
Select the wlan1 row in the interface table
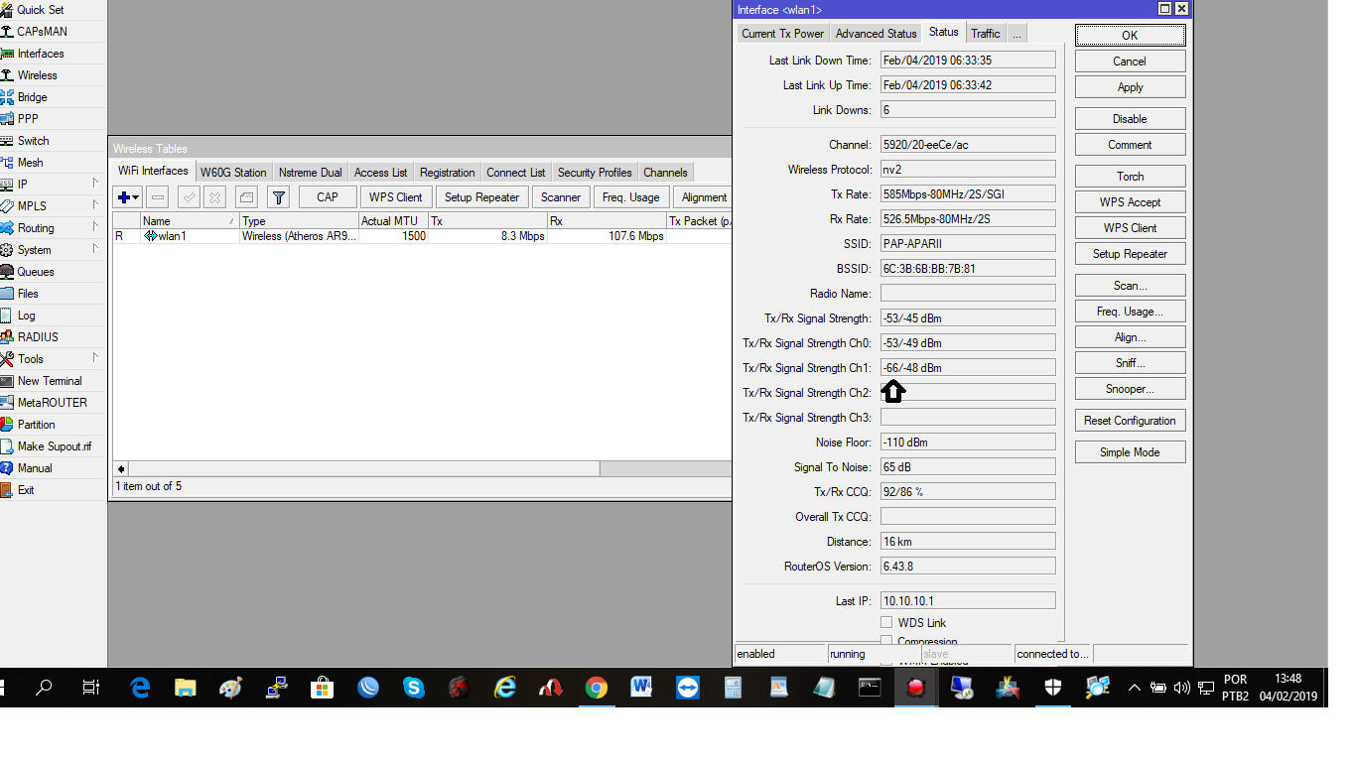tap(422, 236)
